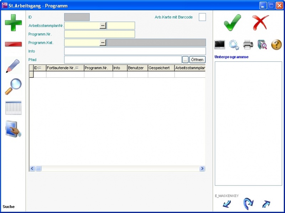Click the red minus delete record icon
Screen dimensions: 285x213
[13, 44]
